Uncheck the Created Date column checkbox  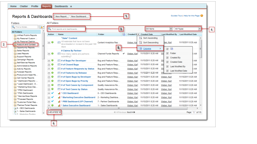tap(167, 62)
